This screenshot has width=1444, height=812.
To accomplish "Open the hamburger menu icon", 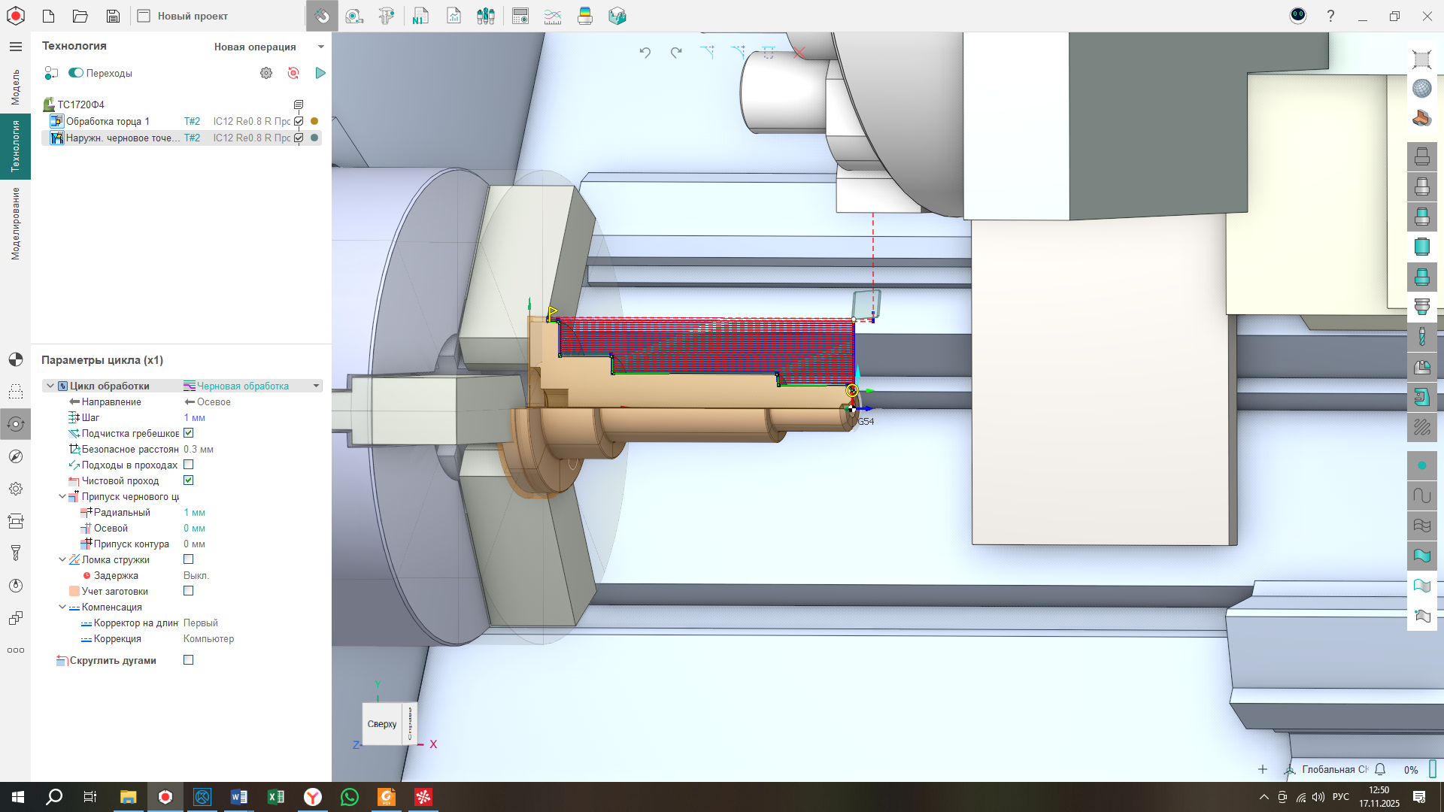I will [x=15, y=47].
